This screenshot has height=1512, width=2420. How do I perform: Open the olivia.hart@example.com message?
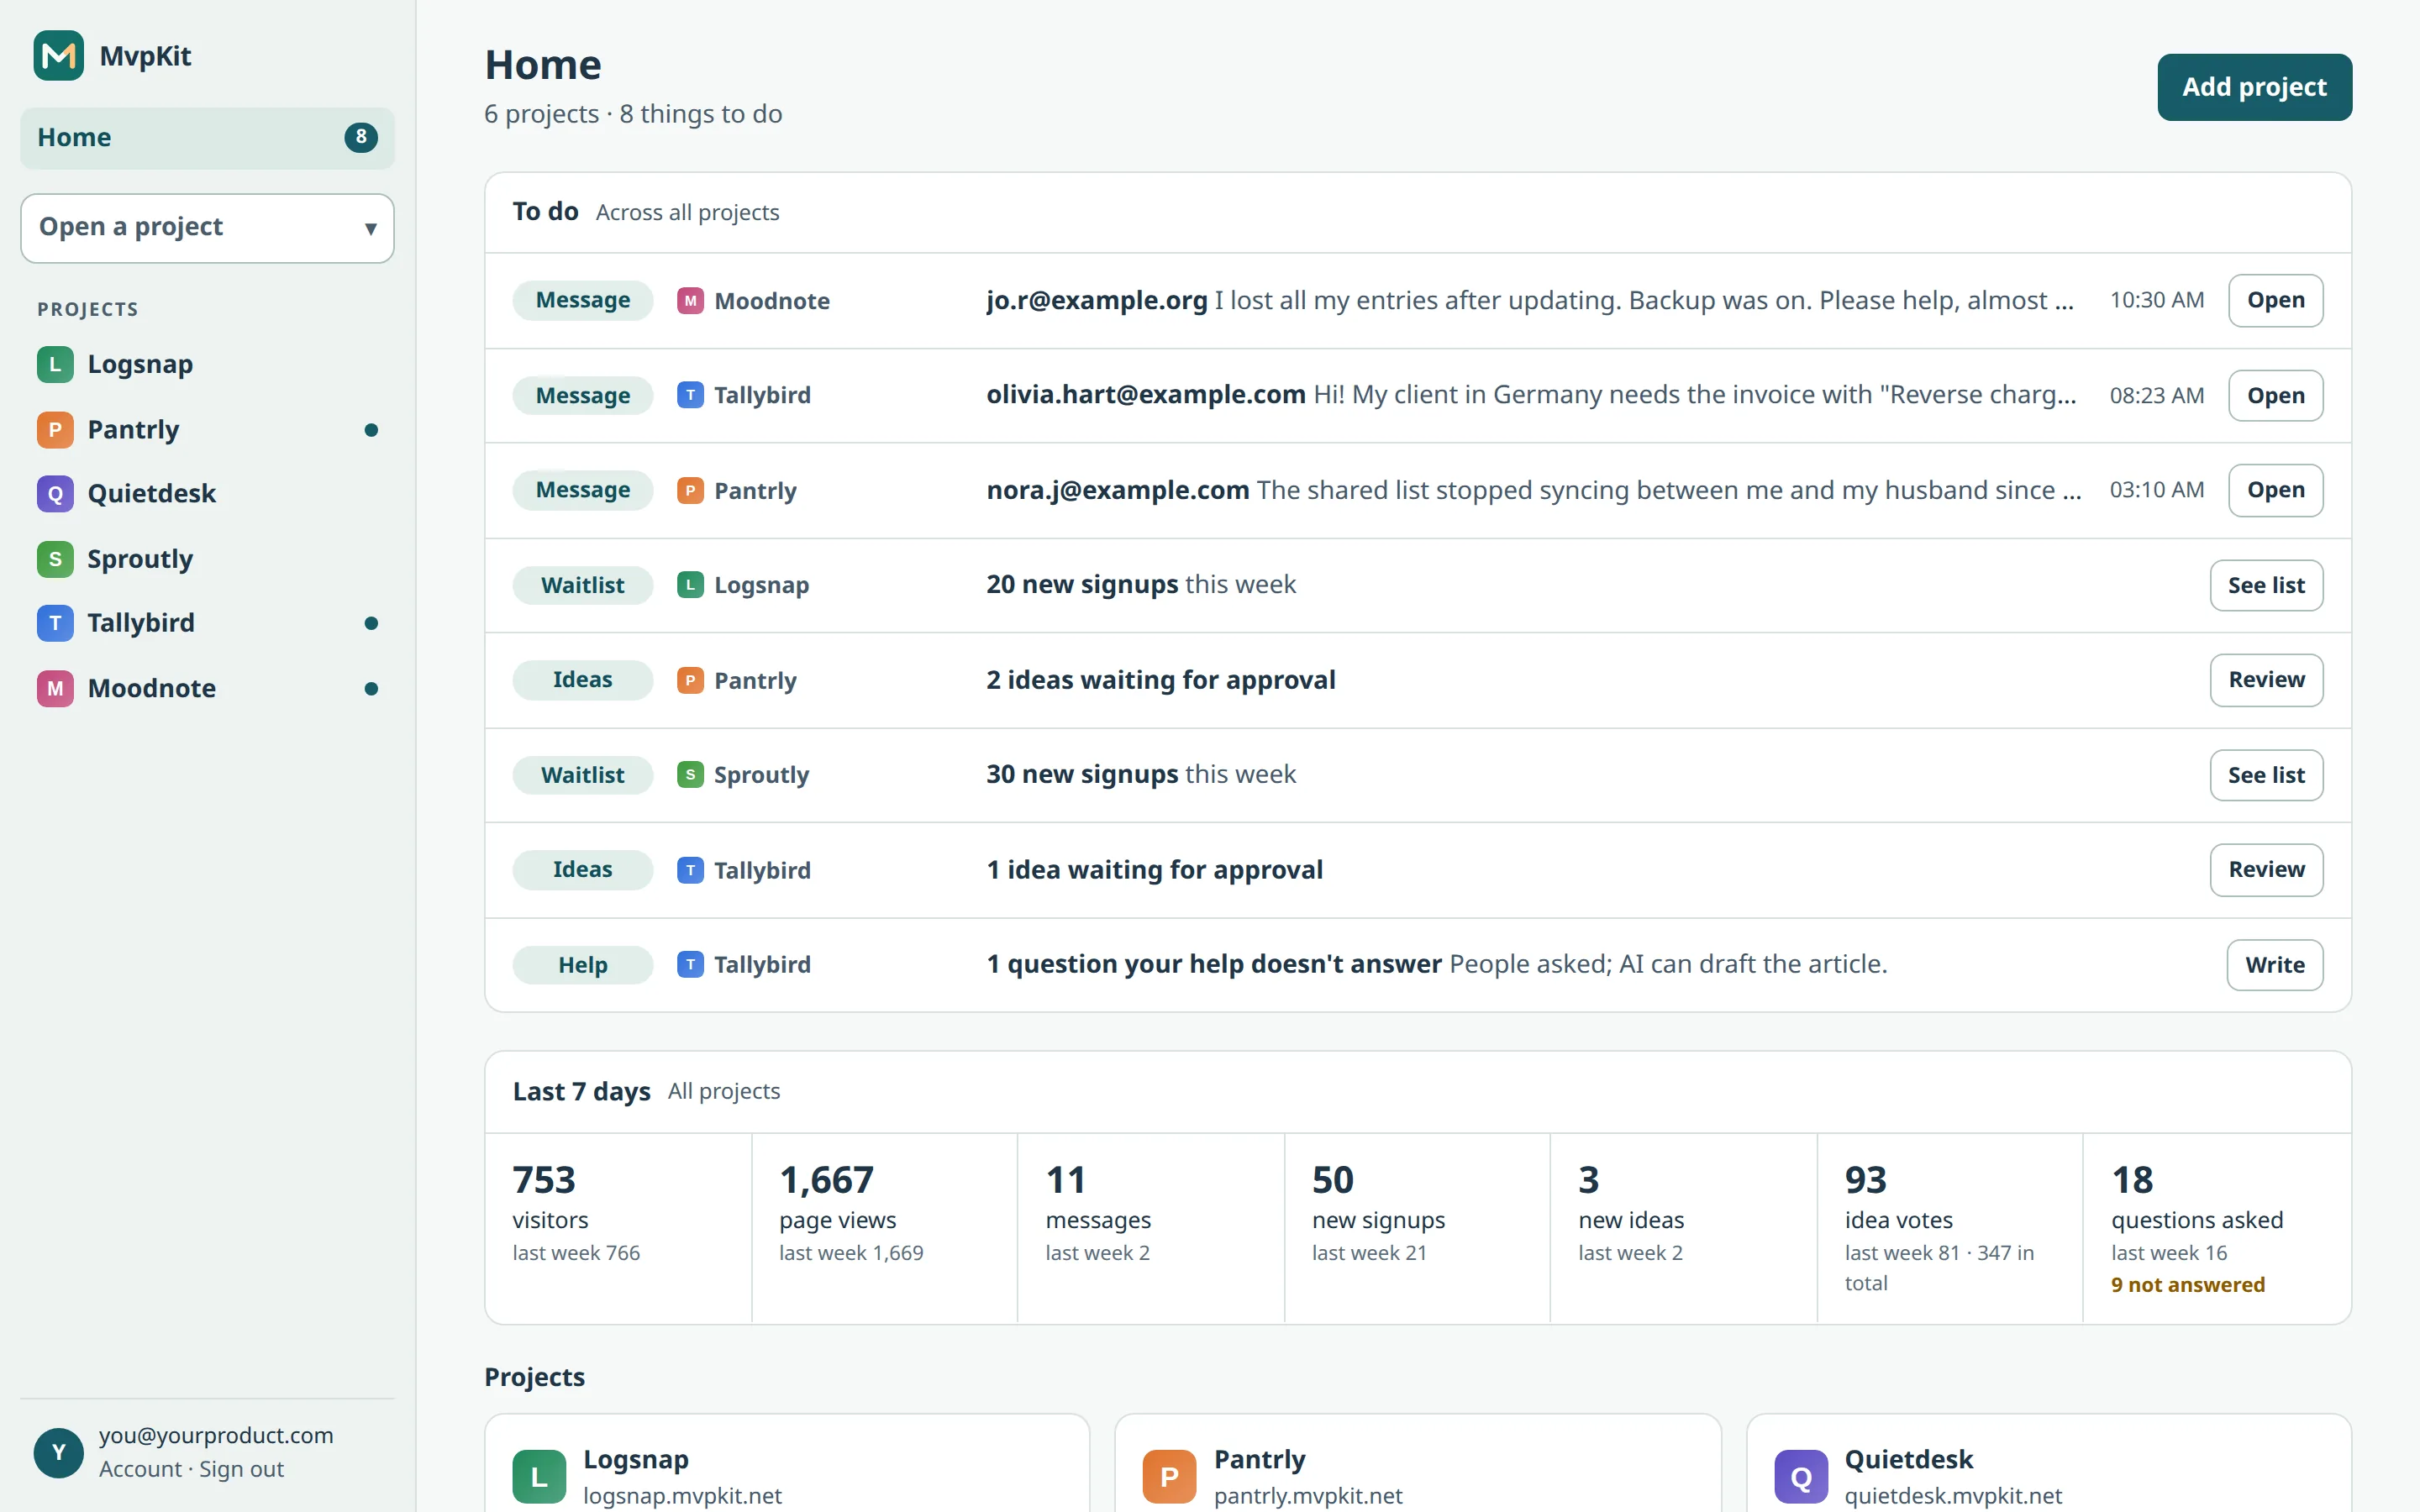coord(2275,395)
